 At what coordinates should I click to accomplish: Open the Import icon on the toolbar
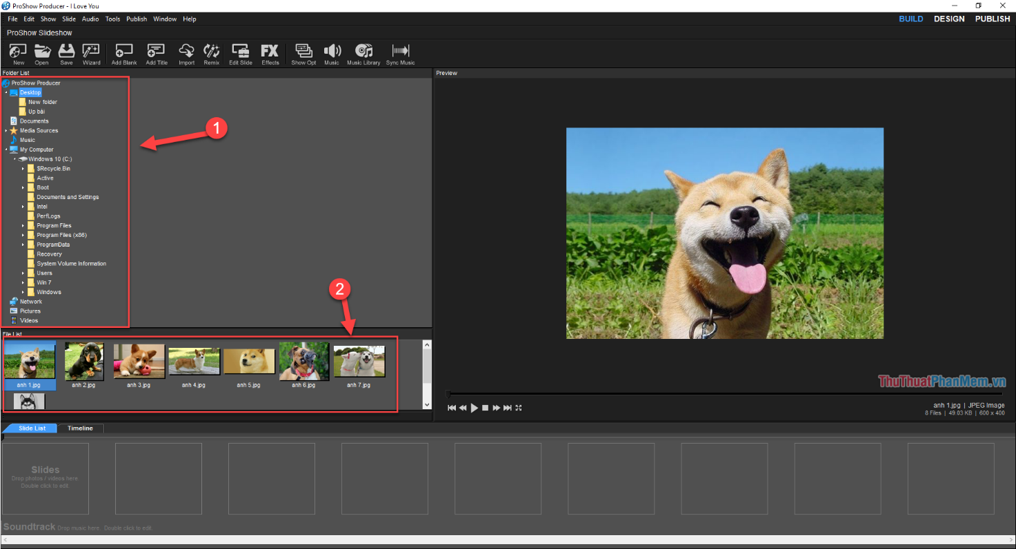pyautogui.click(x=186, y=54)
